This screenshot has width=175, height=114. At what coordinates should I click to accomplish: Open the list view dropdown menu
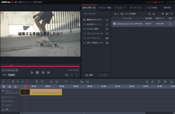(x=116, y=14)
